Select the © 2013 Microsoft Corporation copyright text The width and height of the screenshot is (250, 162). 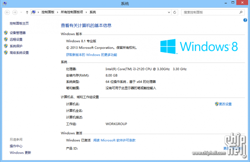point(102,48)
